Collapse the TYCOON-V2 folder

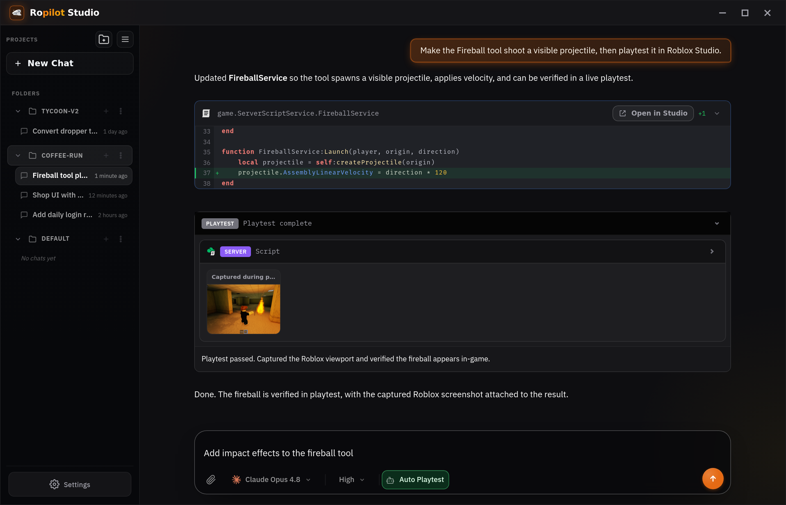point(18,111)
